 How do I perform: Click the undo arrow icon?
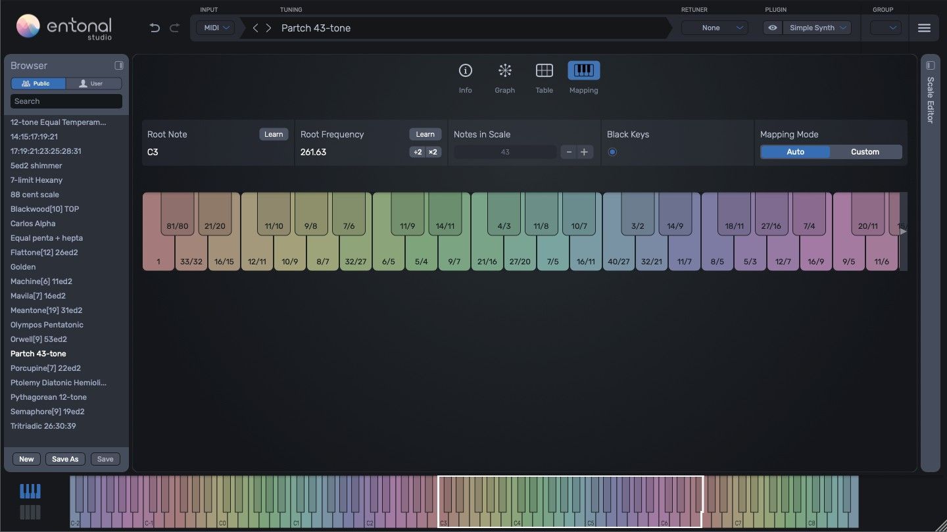[155, 28]
